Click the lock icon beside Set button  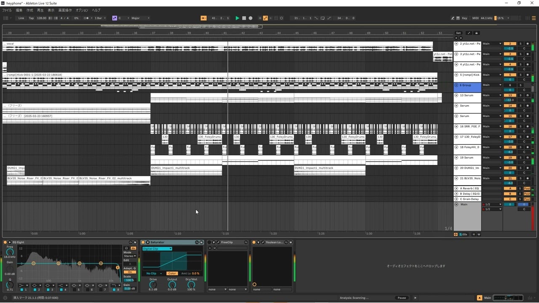(x=476, y=33)
